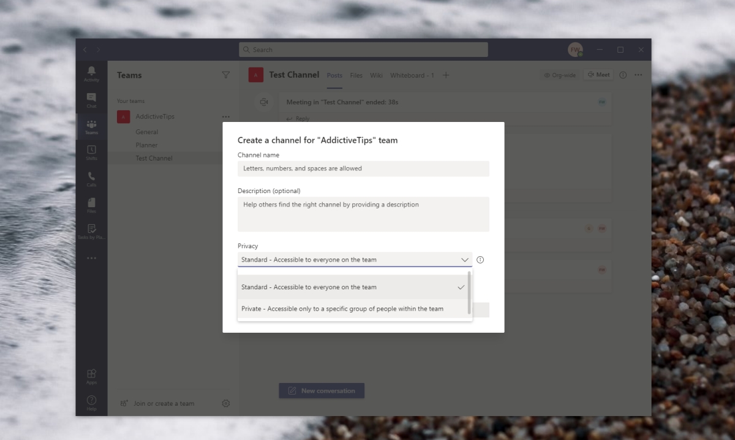The image size is (735, 440).
Task: Click the Search box
Action: click(x=363, y=50)
